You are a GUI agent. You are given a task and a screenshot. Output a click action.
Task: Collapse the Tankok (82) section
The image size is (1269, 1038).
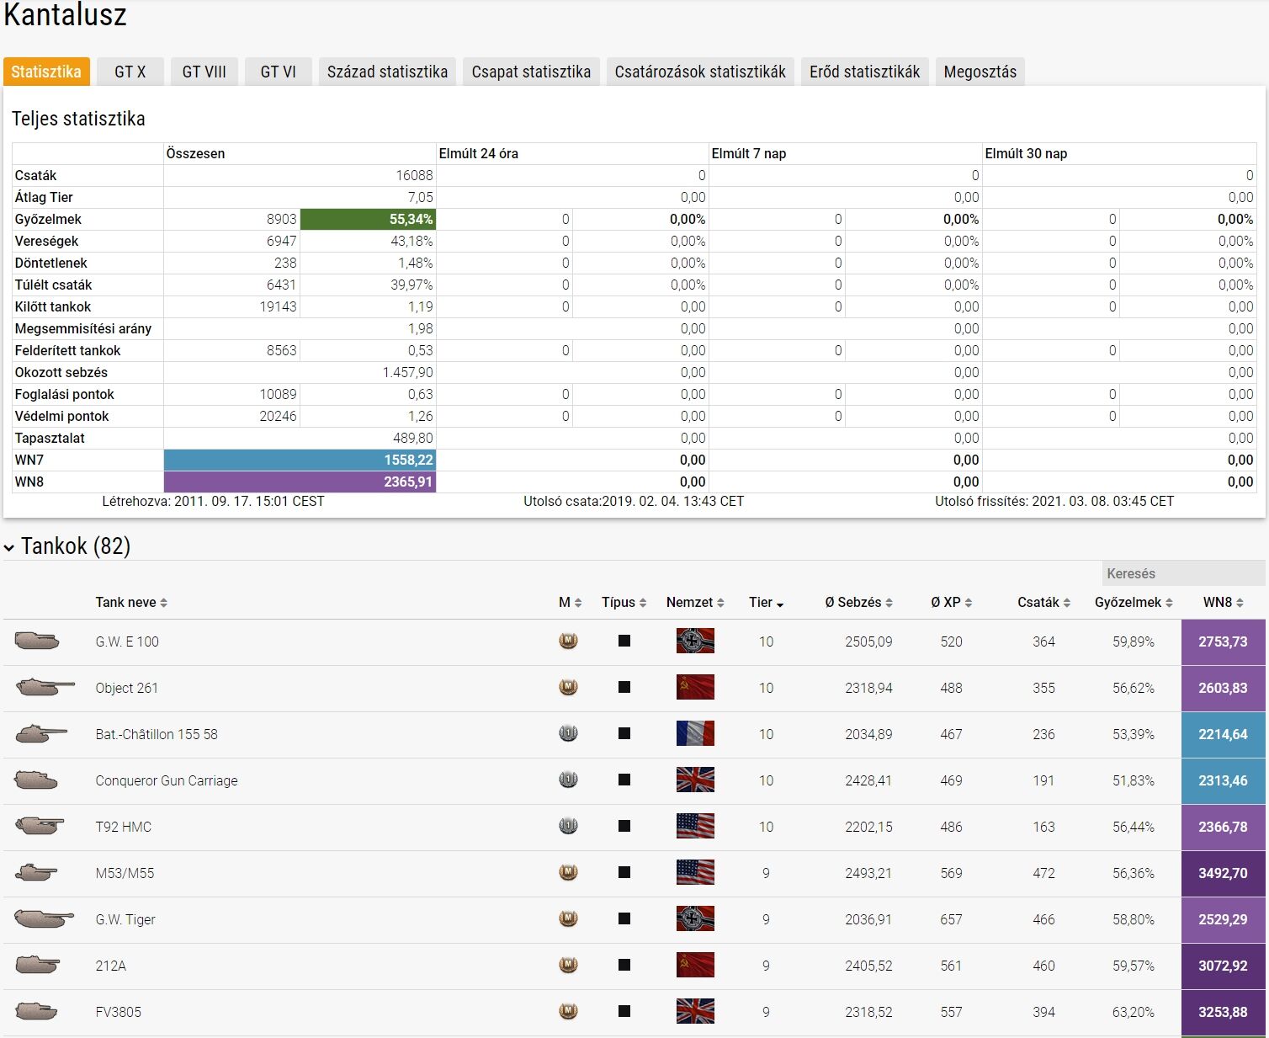[x=9, y=548]
